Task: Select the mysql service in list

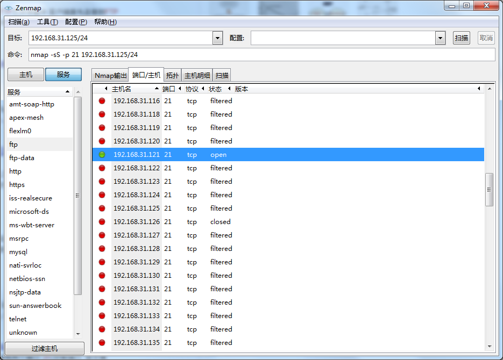Action: (x=40, y=252)
